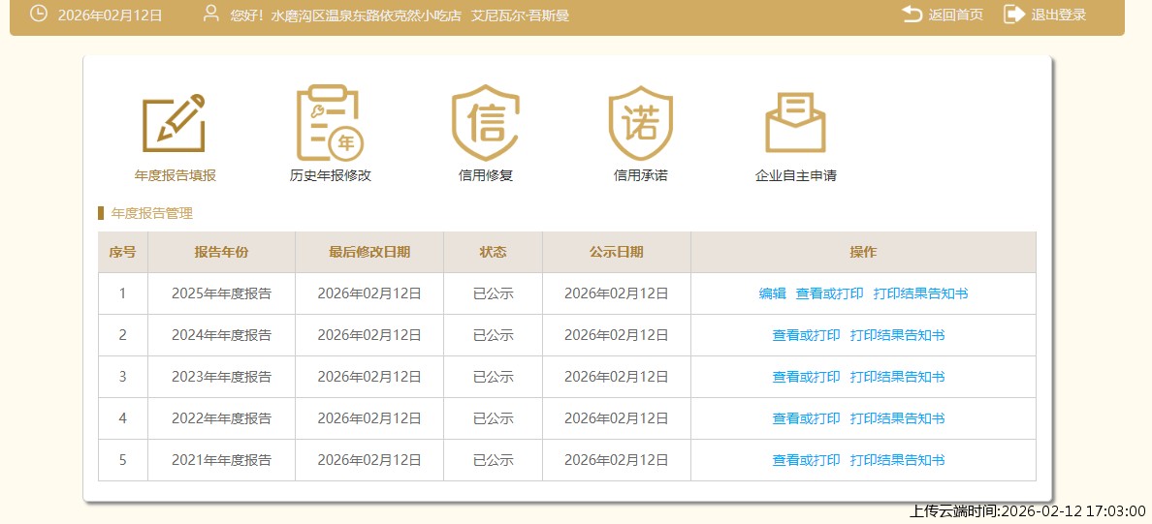Open 打印结果告知书 for the 2021 report
Image resolution: width=1152 pixels, height=524 pixels.
click(x=897, y=460)
